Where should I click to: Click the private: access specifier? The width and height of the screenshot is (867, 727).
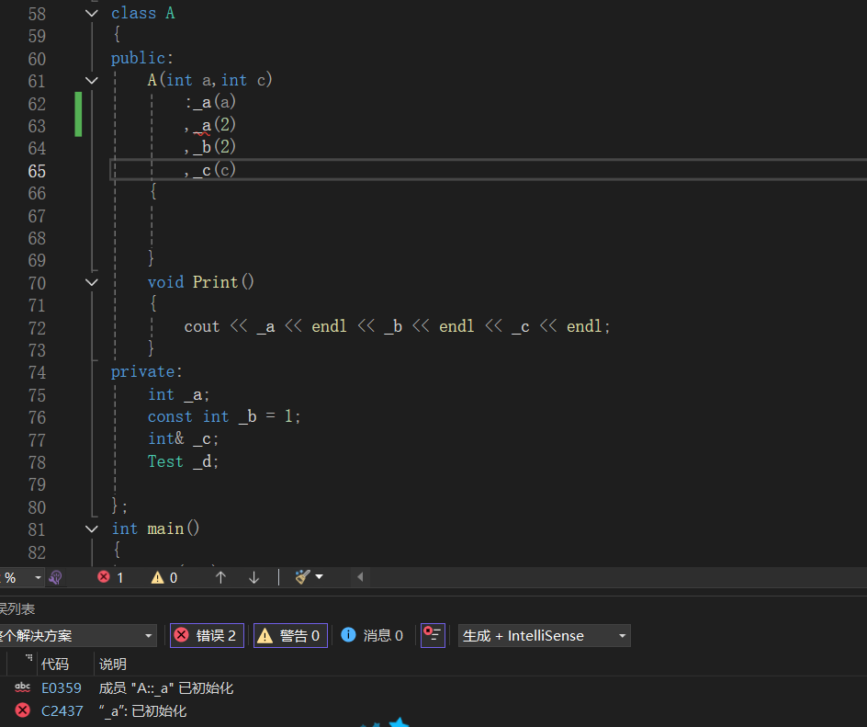coord(147,372)
